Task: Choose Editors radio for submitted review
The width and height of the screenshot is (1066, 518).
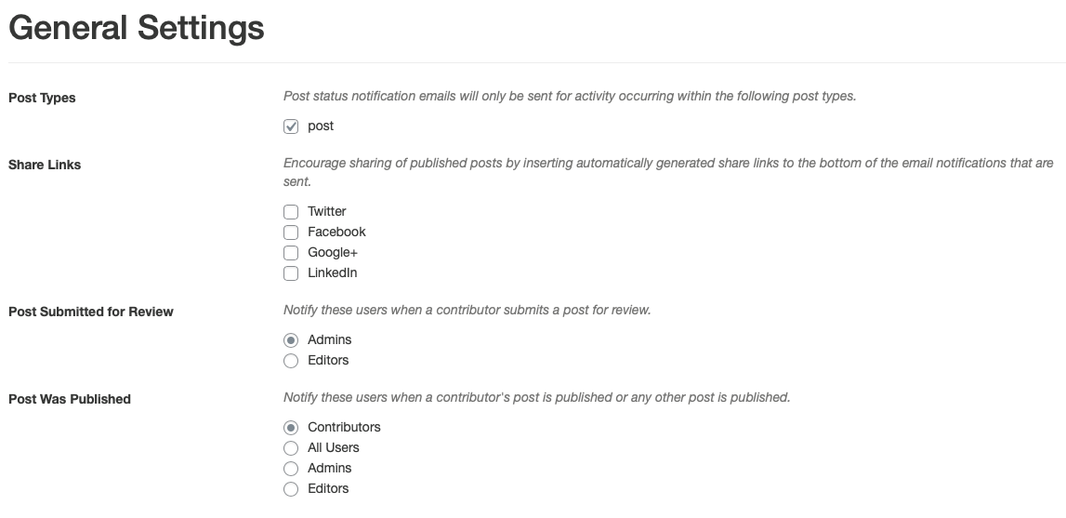Action: (291, 361)
